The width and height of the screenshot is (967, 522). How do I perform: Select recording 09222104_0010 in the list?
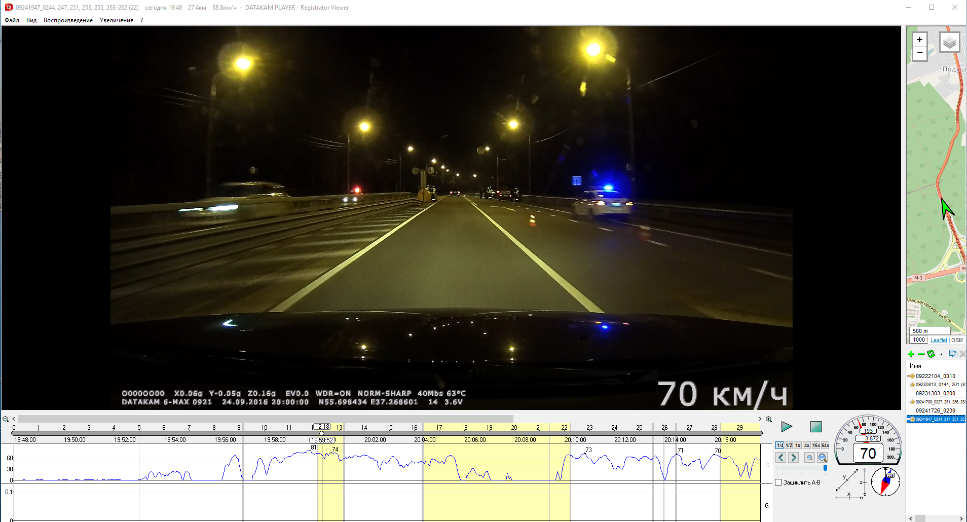(x=935, y=376)
